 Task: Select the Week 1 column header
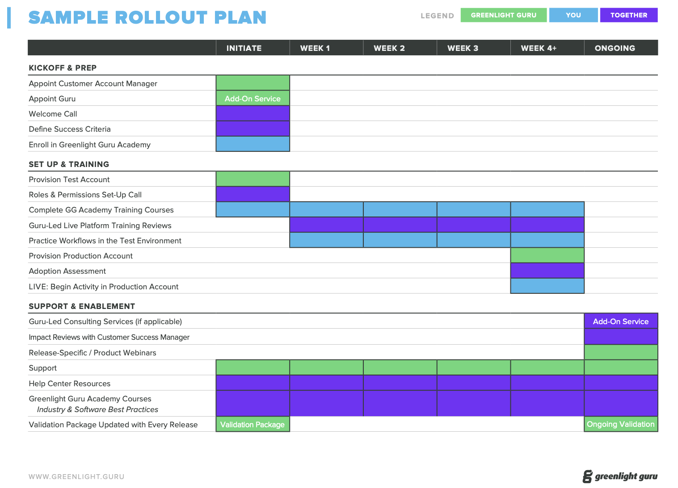315,48
